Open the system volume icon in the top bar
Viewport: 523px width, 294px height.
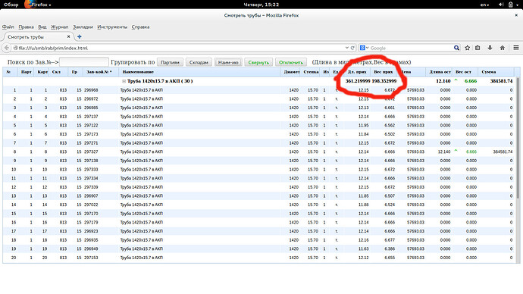tap(501, 5)
